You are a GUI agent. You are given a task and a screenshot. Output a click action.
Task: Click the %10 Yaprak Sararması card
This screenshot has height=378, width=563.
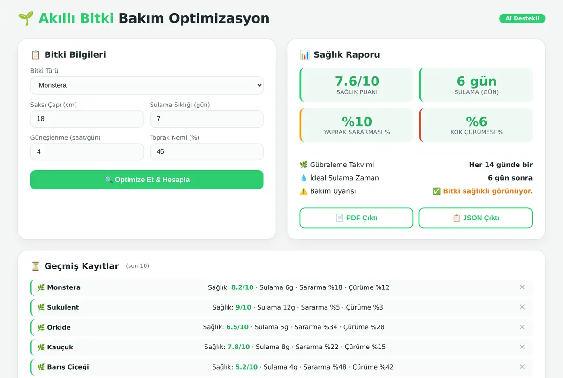(357, 125)
